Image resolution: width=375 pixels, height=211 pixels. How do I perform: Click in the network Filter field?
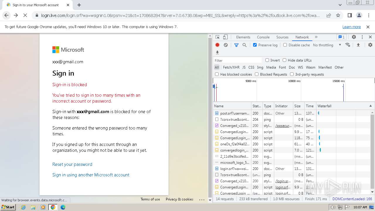238,60
